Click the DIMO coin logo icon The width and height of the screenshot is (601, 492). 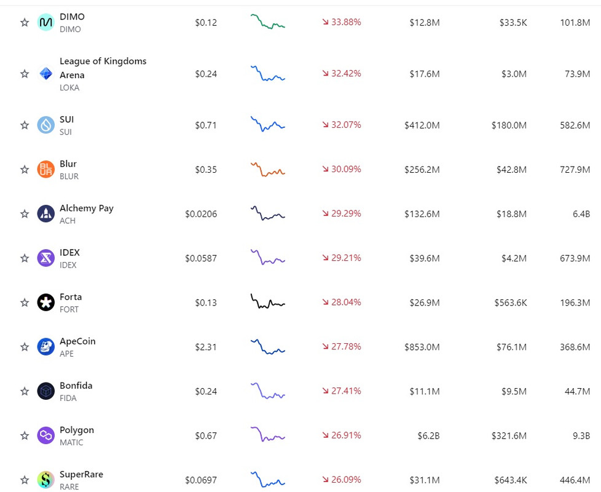(x=45, y=22)
